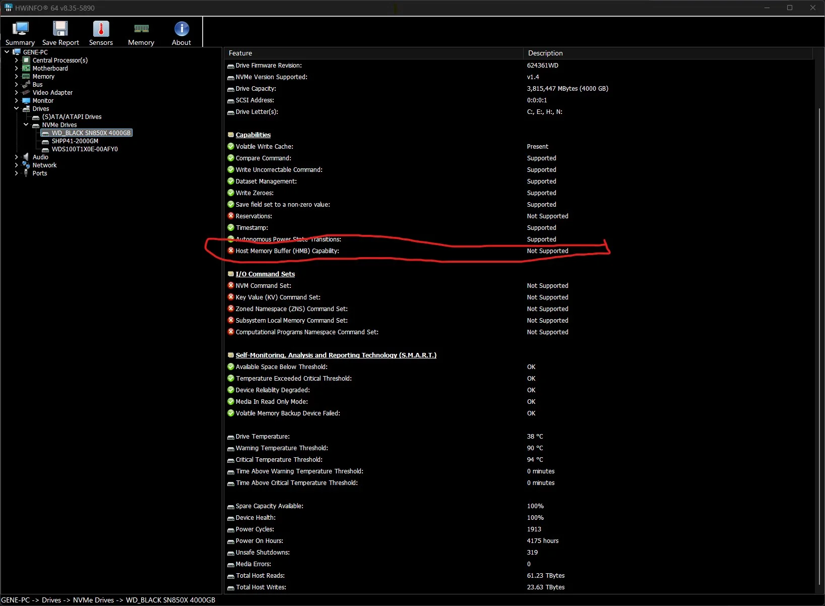This screenshot has width=825, height=606.
Task: Click the Central Processor(s) chip icon
Action: [x=26, y=60]
